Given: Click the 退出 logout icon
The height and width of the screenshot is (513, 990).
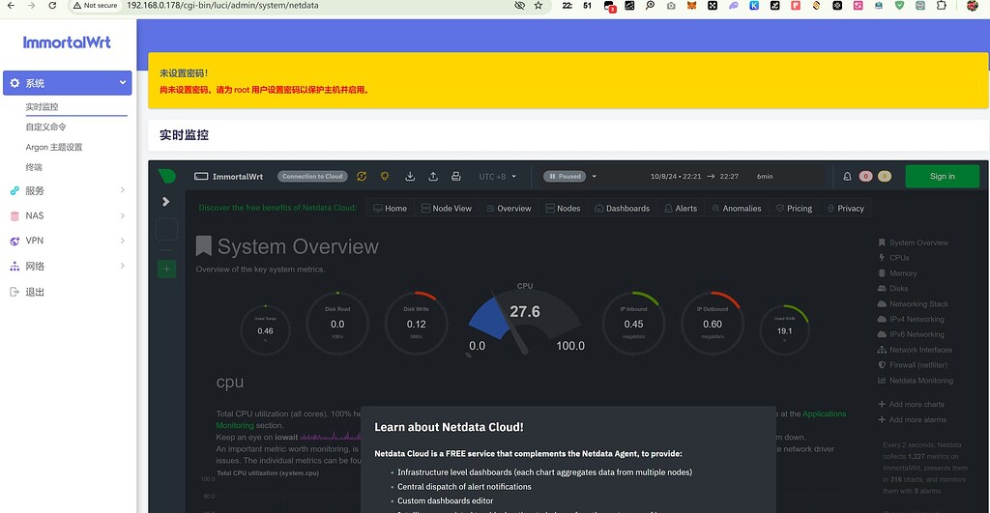Looking at the screenshot, I should [15, 292].
